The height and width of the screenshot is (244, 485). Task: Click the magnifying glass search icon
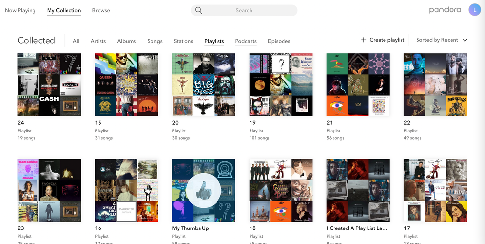coord(198,10)
